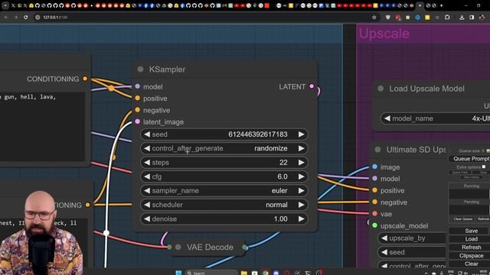
Task: Switch control_after_generate to next option
Action: tap(301, 148)
